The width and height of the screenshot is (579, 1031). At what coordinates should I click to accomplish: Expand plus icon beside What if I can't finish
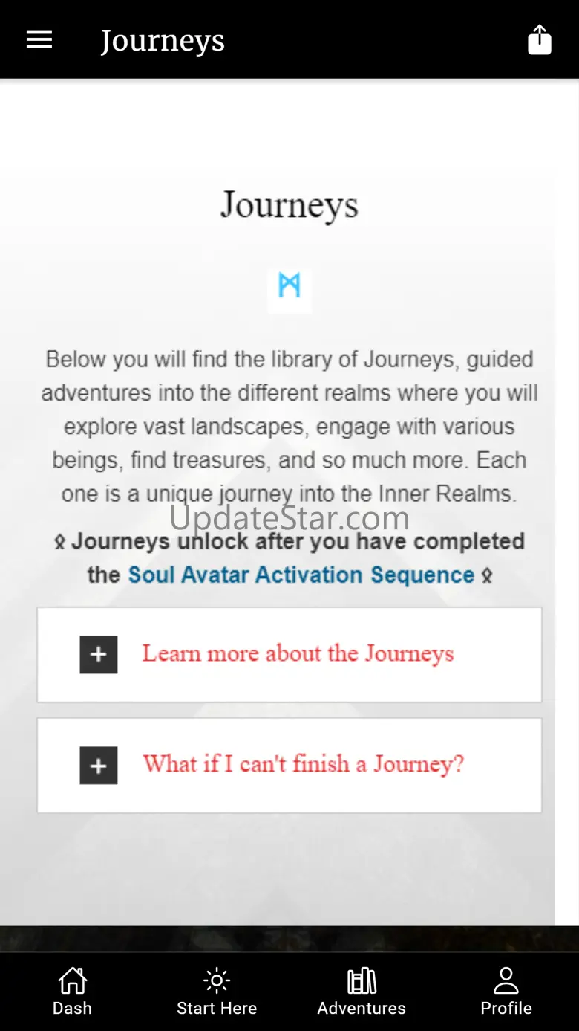99,766
